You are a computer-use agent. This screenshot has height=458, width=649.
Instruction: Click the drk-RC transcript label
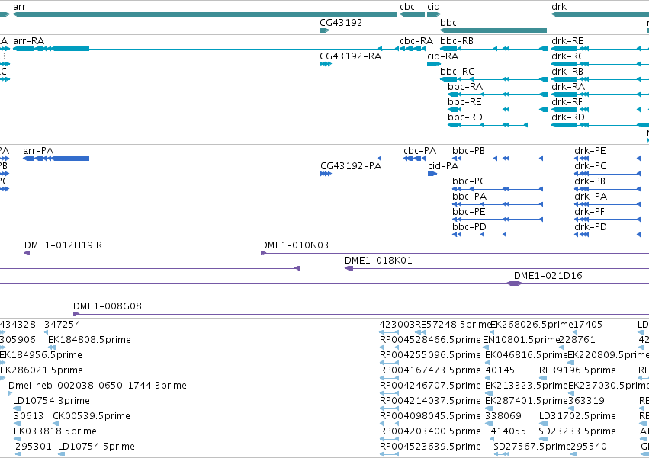pos(568,56)
